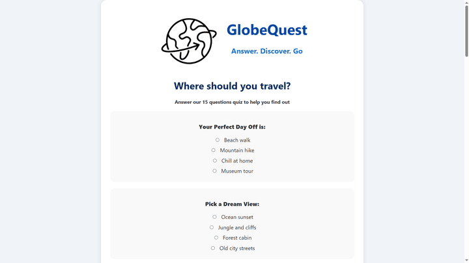Click the 15 questions quiz subtitle text
Image resolution: width=469 pixels, height=263 pixels.
coord(232,102)
